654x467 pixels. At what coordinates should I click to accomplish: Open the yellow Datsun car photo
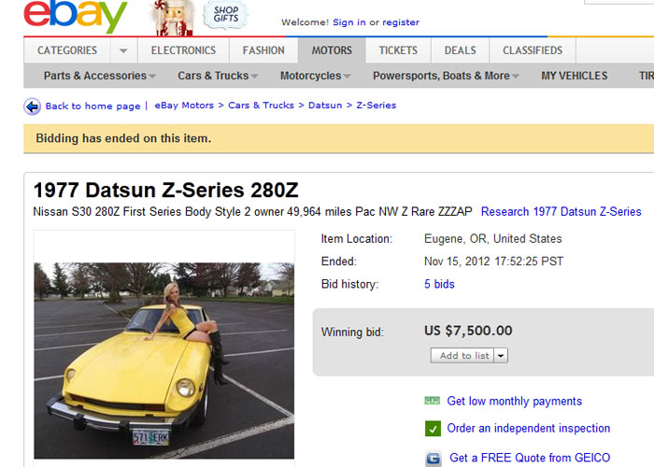(163, 361)
